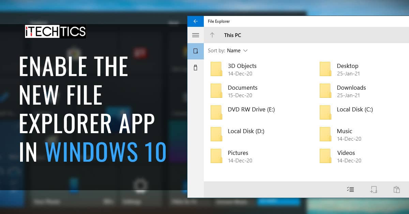This screenshot has height=214, width=409.
Task: Click the 14-Dec-20 date under Videos
Action: point(349,161)
